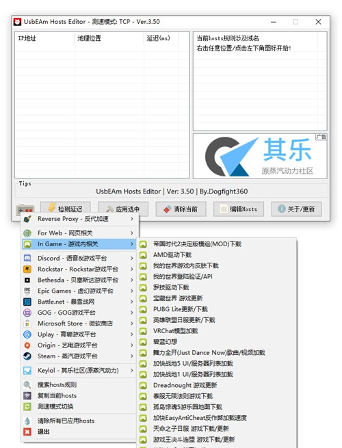The height and width of the screenshot is (448, 342).
Task: Expand the For Web submenu arrow
Action: click(132, 233)
